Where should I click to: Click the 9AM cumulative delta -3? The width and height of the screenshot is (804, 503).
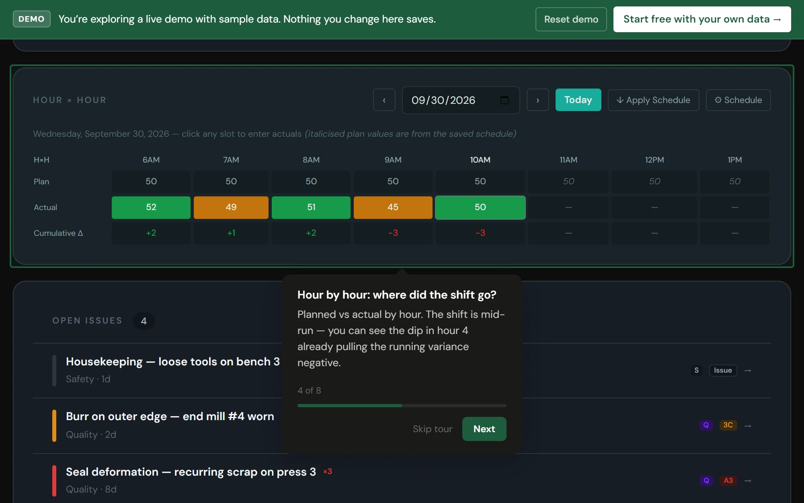coord(393,233)
